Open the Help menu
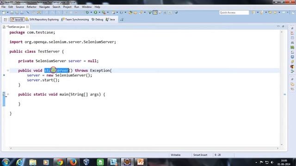Image resolution: width=296 pixels, height=166 pixels. pos(97,7)
